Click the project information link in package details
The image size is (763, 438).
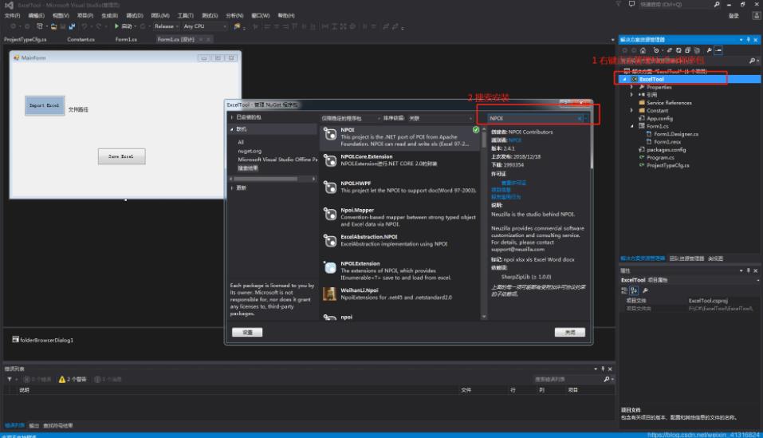point(501,190)
